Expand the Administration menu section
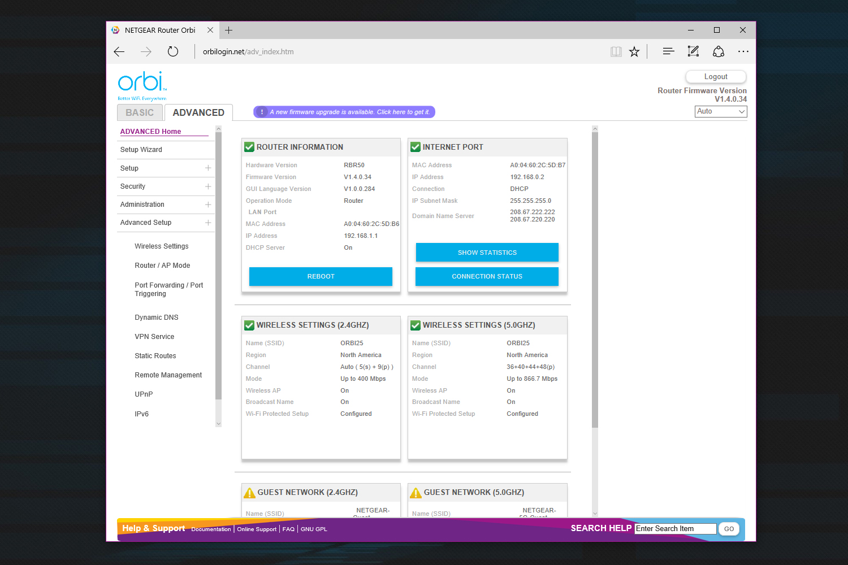This screenshot has width=848, height=565. [x=208, y=205]
